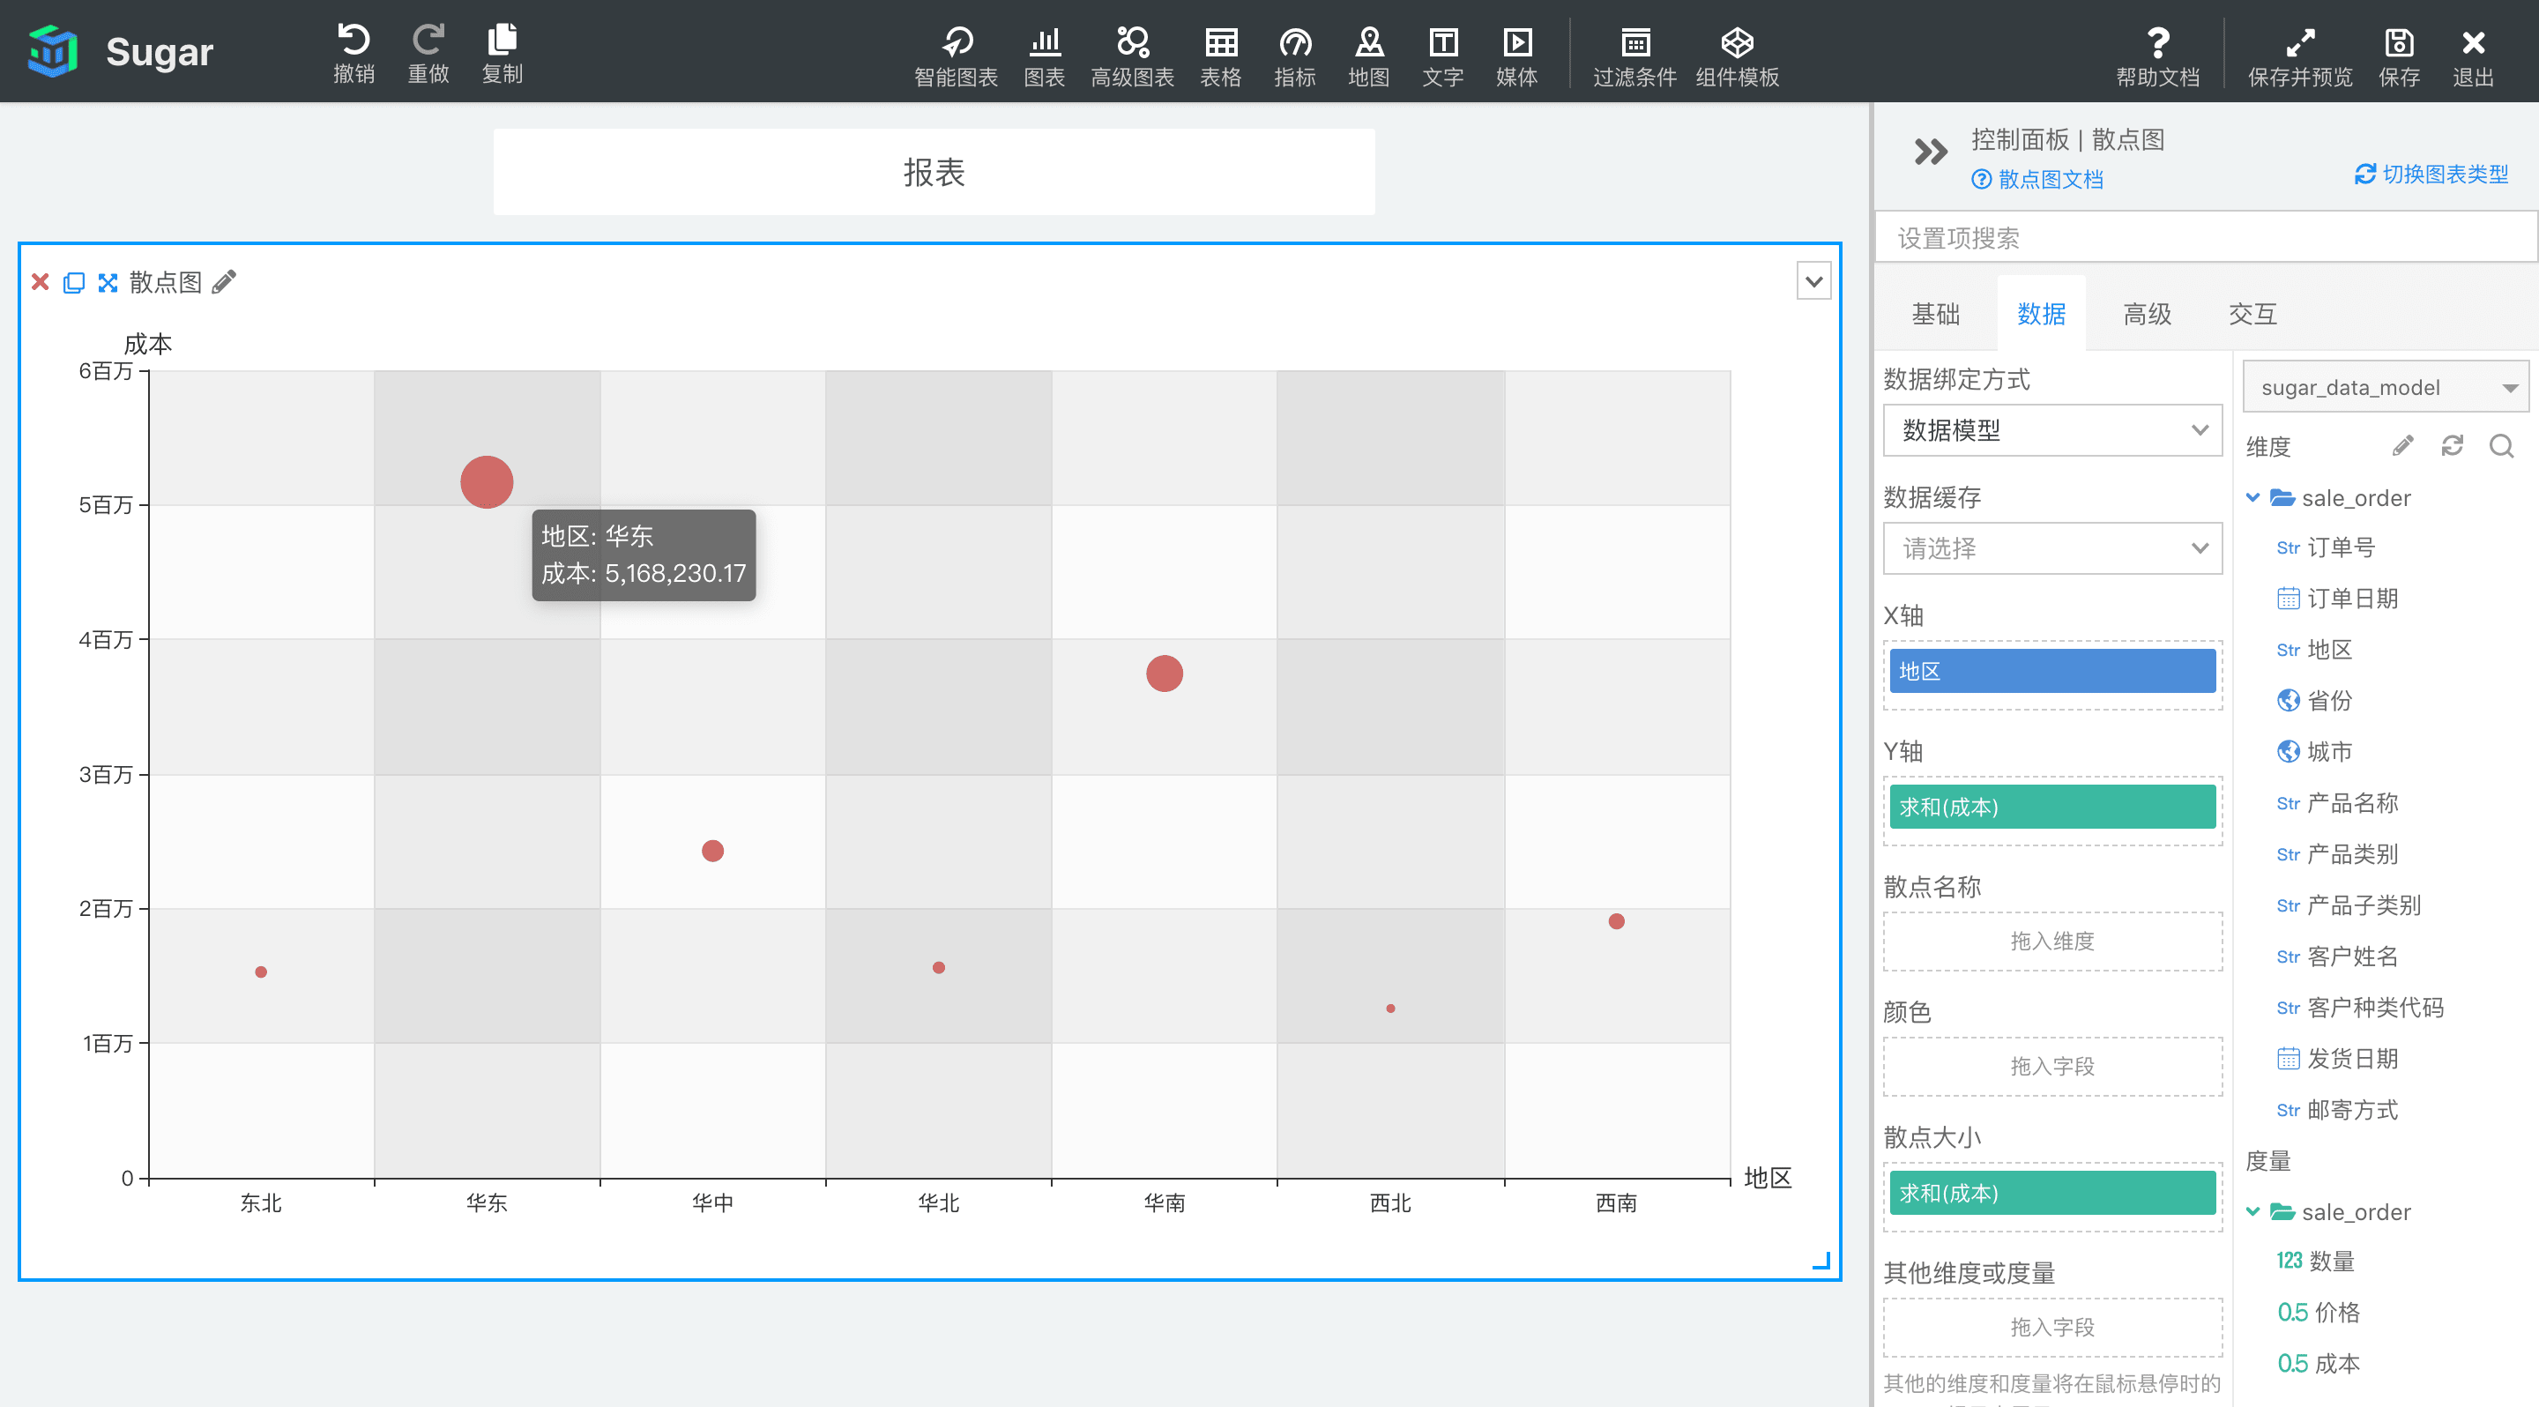Select the 省份 dimension field
The height and width of the screenshot is (1407, 2539).
2314,701
